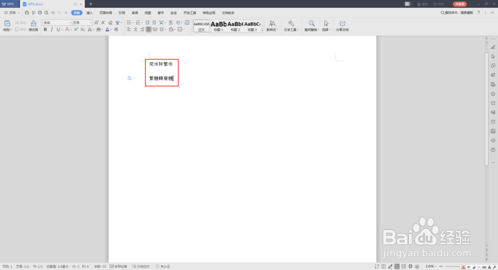Click the New Style (新样式) icon
This screenshot has height=270, width=498.
[x=272, y=23]
